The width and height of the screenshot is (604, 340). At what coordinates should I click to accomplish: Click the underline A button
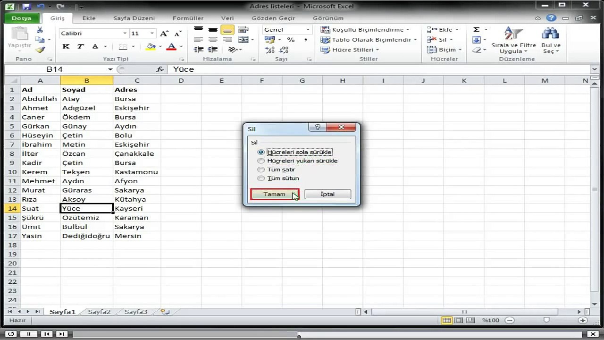point(95,46)
